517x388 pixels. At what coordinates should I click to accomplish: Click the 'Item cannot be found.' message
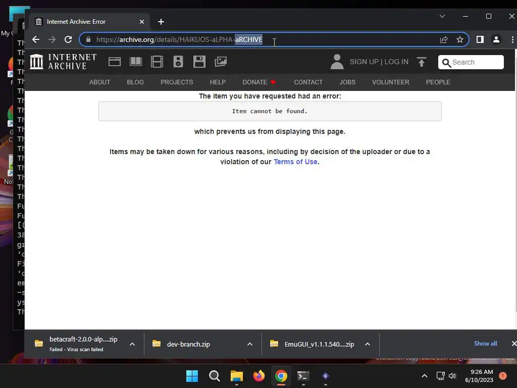(270, 111)
